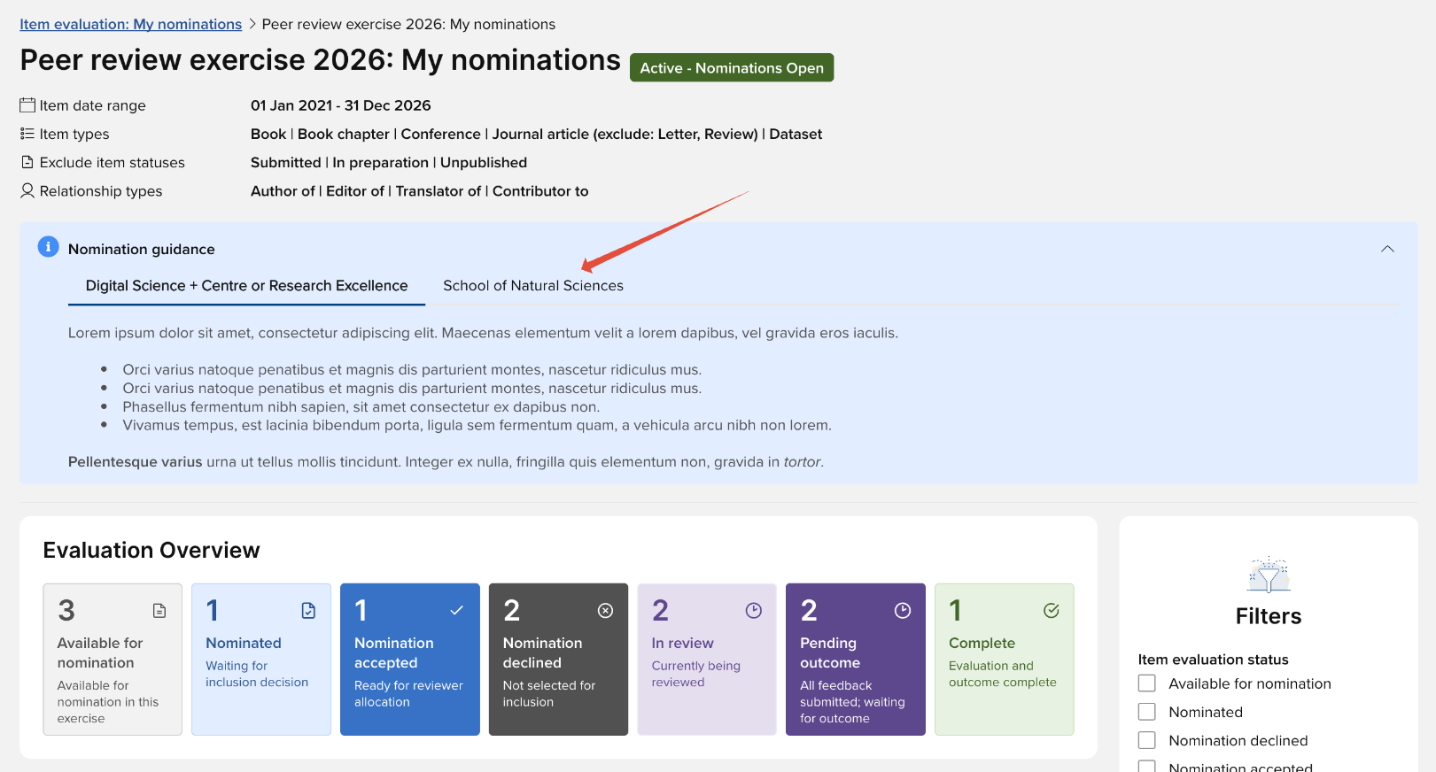Click the Filters funnel icon

1269,575
